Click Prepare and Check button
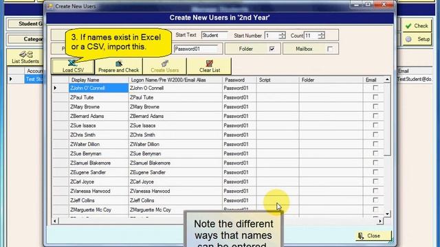The image size is (440, 247). click(x=119, y=66)
